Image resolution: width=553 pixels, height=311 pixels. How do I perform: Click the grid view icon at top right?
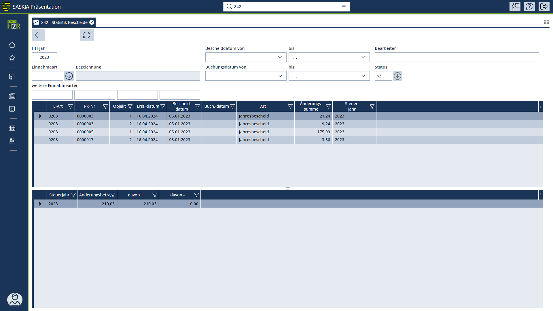click(546, 22)
